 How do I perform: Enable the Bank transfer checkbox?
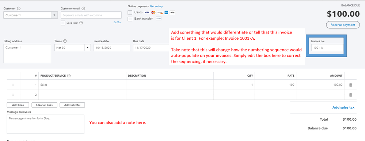(130, 19)
